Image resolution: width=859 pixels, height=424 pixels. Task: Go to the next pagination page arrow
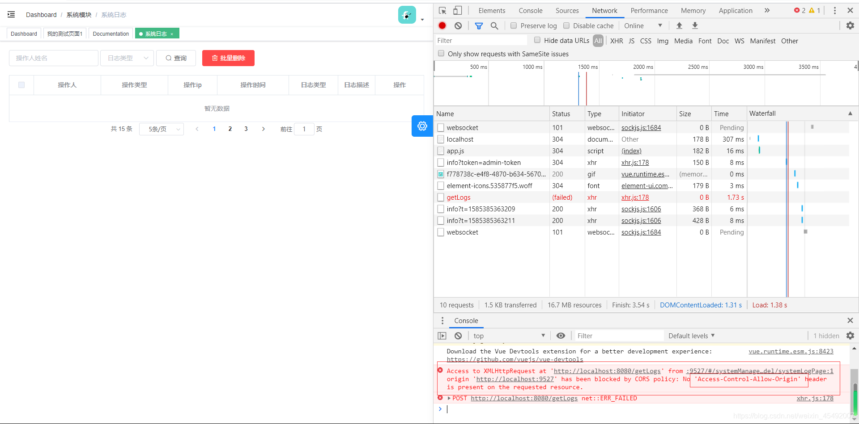(x=264, y=129)
